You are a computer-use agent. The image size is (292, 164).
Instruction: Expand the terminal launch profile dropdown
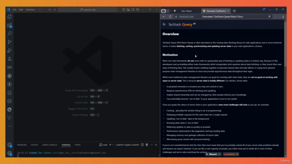coord(113,145)
